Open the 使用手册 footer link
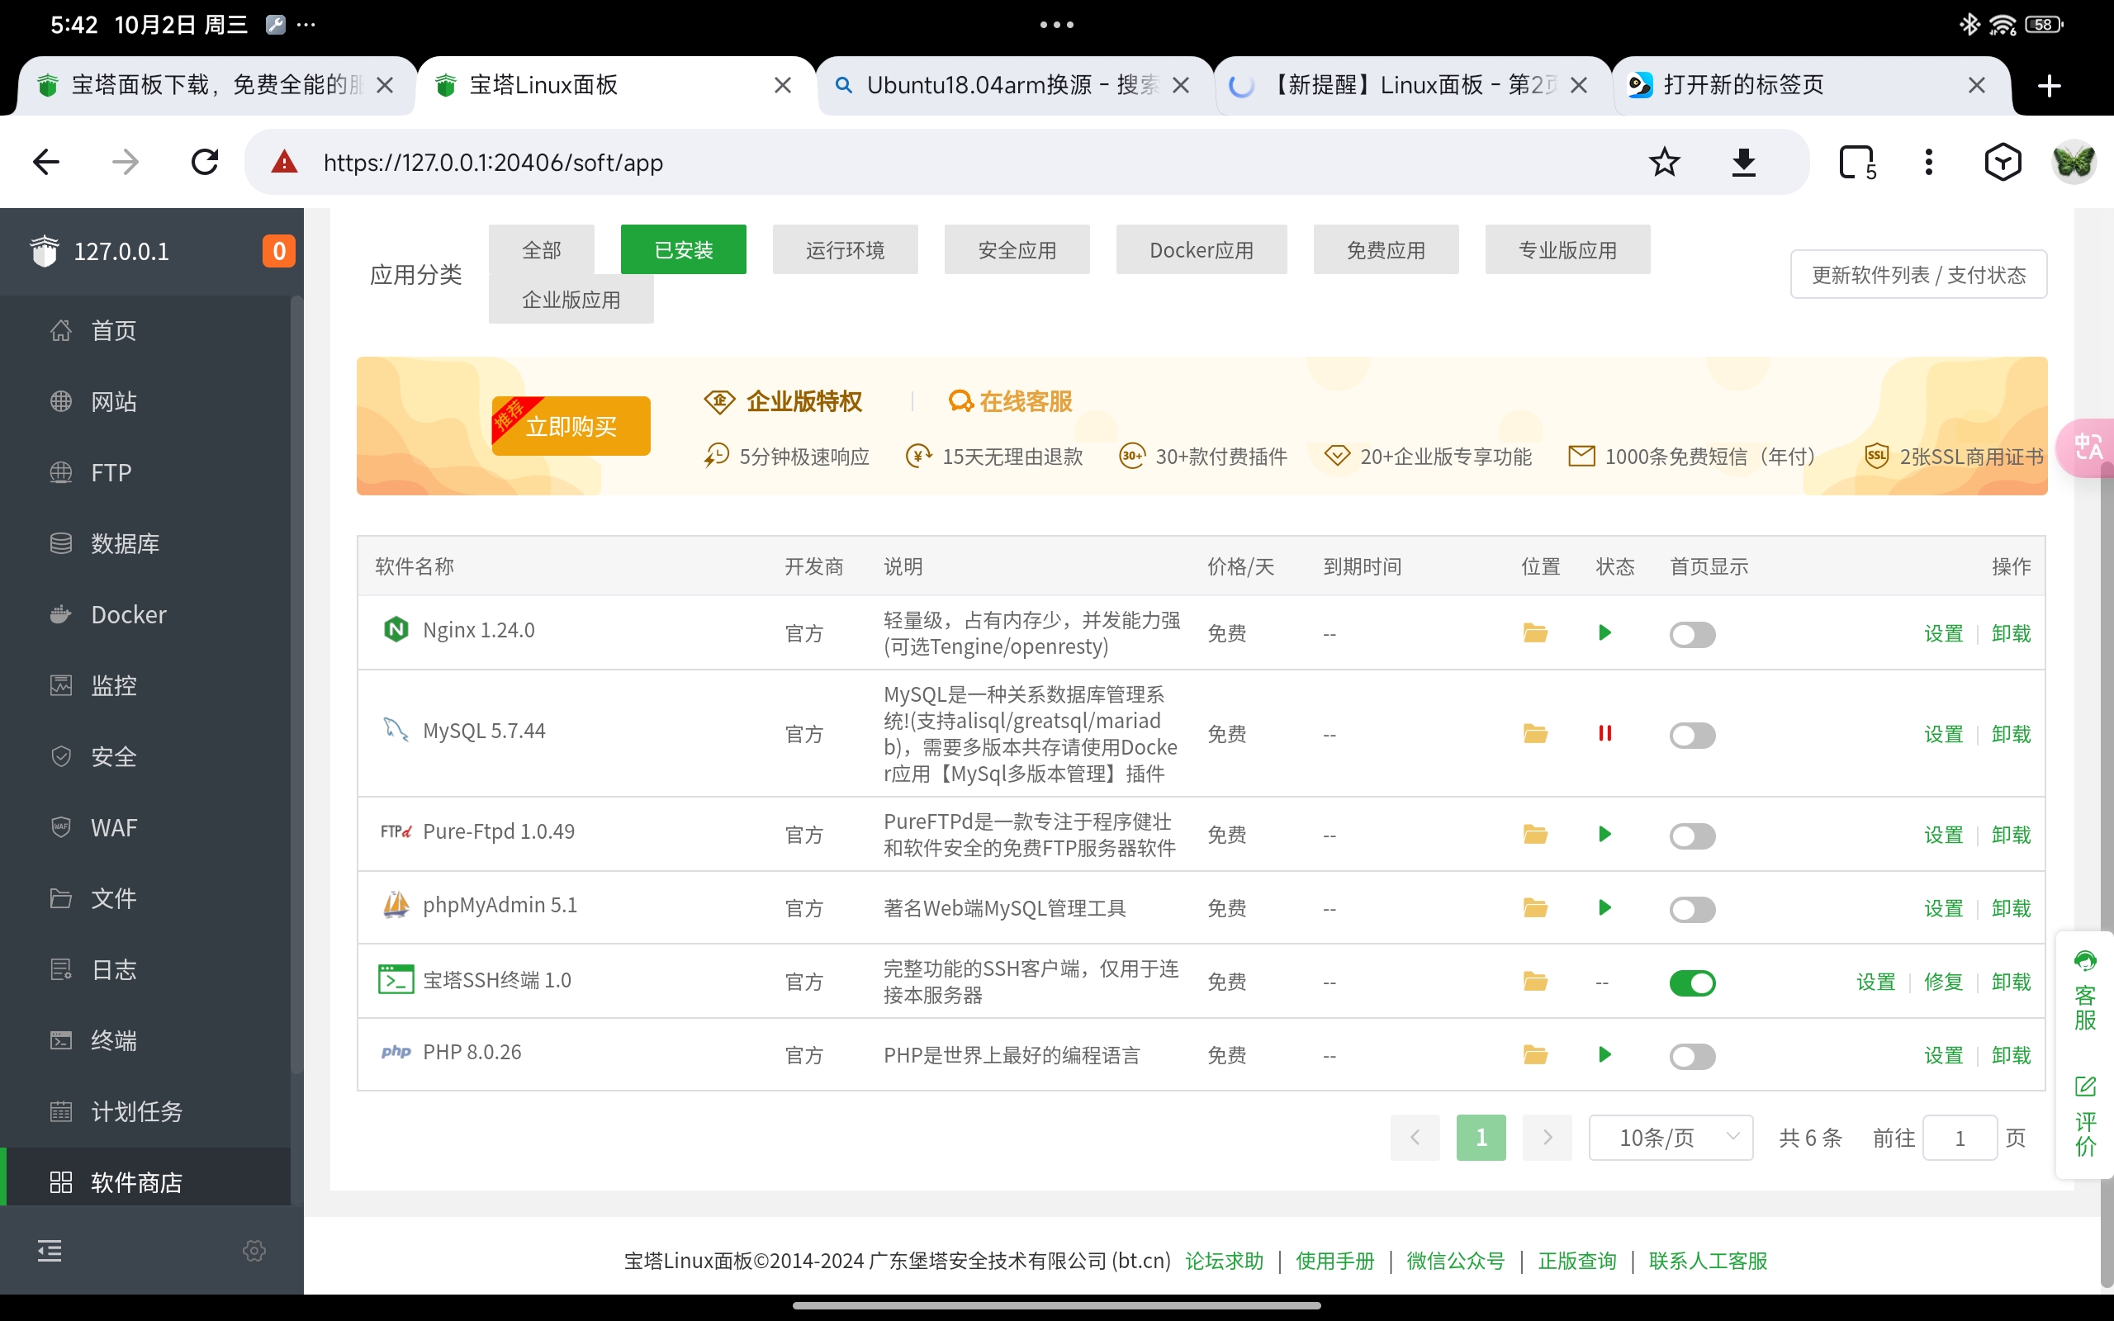The height and width of the screenshot is (1321, 2114). coord(1334,1261)
